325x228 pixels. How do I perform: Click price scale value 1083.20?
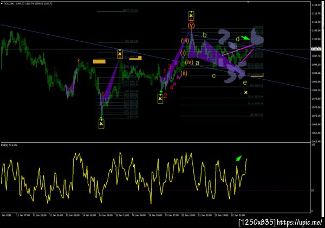click(316, 90)
